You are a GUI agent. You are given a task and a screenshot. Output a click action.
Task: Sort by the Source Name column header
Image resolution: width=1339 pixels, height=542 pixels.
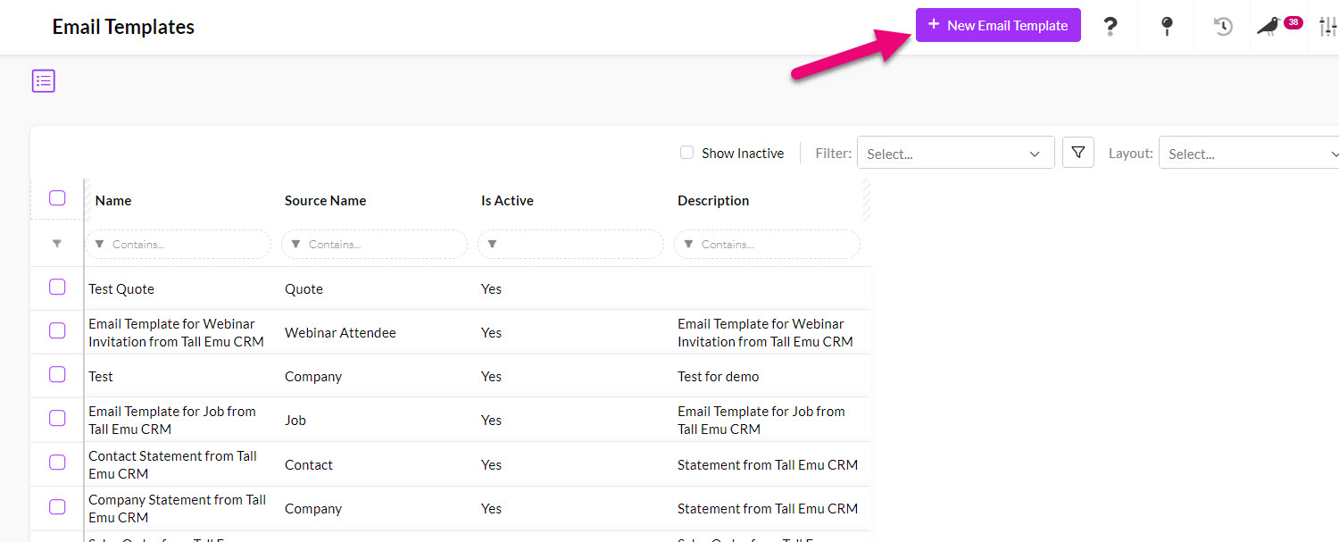click(325, 200)
